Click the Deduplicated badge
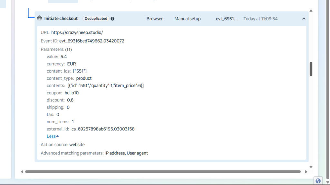Screen dimensions: 330x185 (96, 19)
